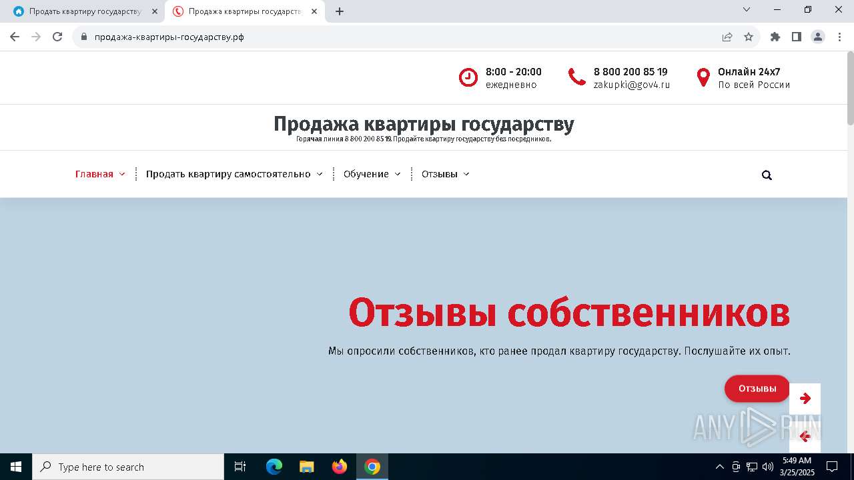The height and width of the screenshot is (480, 854).
Task: Expand the Отзывы menu chevron
Action: pos(466,174)
